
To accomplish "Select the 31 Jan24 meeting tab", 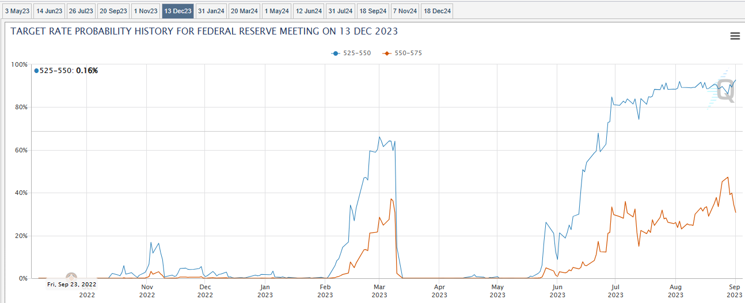I will (x=211, y=11).
